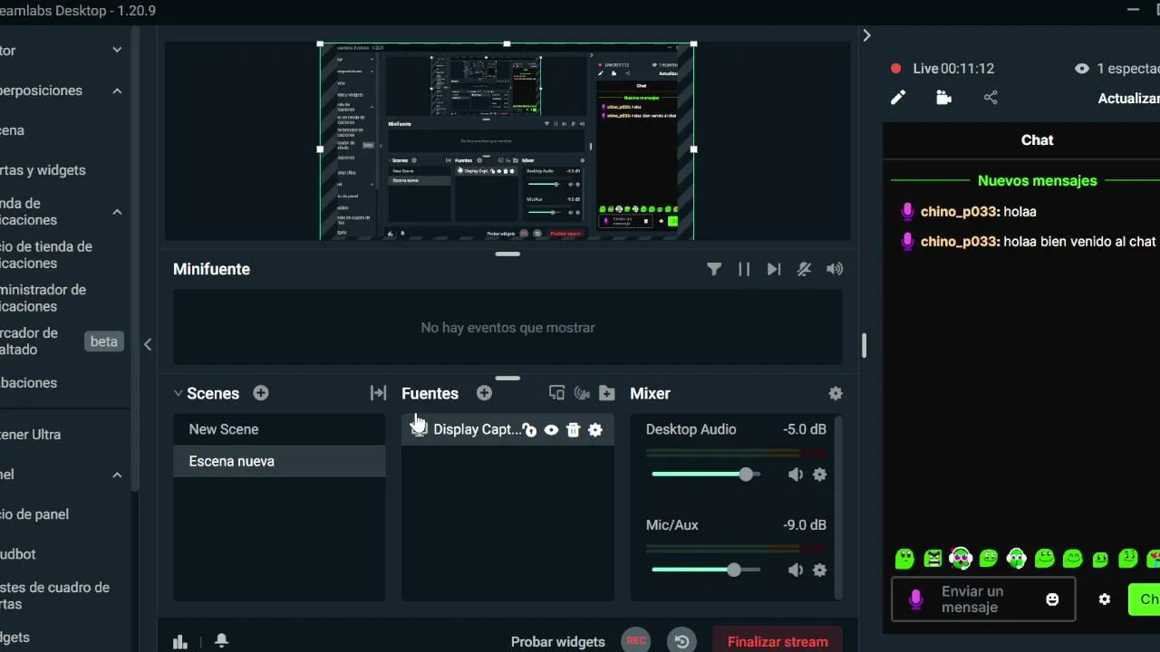The height and width of the screenshot is (652, 1160).
Task: End broadcast with Finalizar stream
Action: coord(778,641)
